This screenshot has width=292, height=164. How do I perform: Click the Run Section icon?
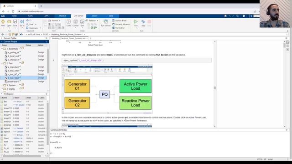(105, 21)
